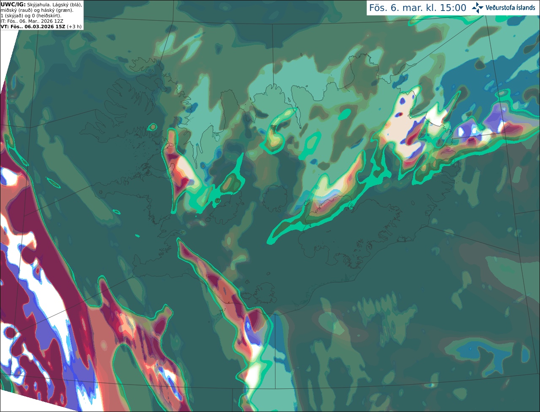The width and height of the screenshot is (540, 412).
Task: Click the 'Veðurstofa Íslands' name text
Action: coord(510,8)
